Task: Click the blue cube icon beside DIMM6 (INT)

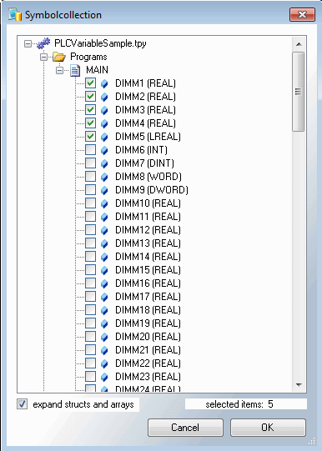Action: pyautogui.click(x=104, y=150)
